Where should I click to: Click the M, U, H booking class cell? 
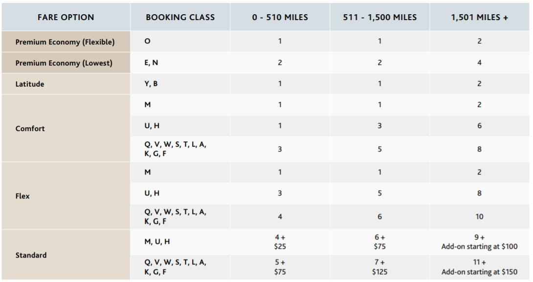tap(157, 242)
